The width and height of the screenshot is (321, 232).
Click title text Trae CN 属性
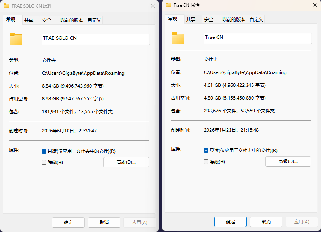[x=187, y=5]
